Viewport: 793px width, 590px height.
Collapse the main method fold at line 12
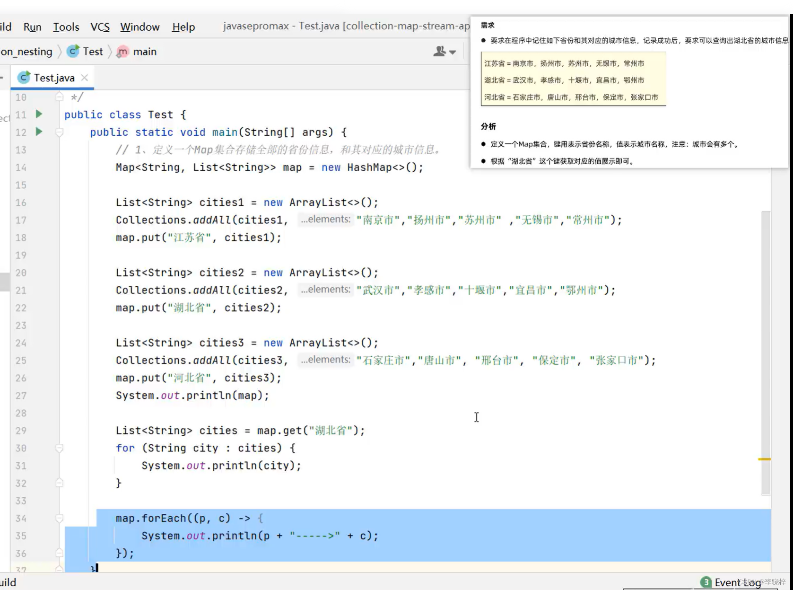click(x=59, y=132)
